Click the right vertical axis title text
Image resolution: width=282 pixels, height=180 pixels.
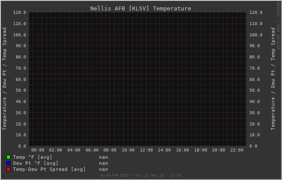pos(273,79)
